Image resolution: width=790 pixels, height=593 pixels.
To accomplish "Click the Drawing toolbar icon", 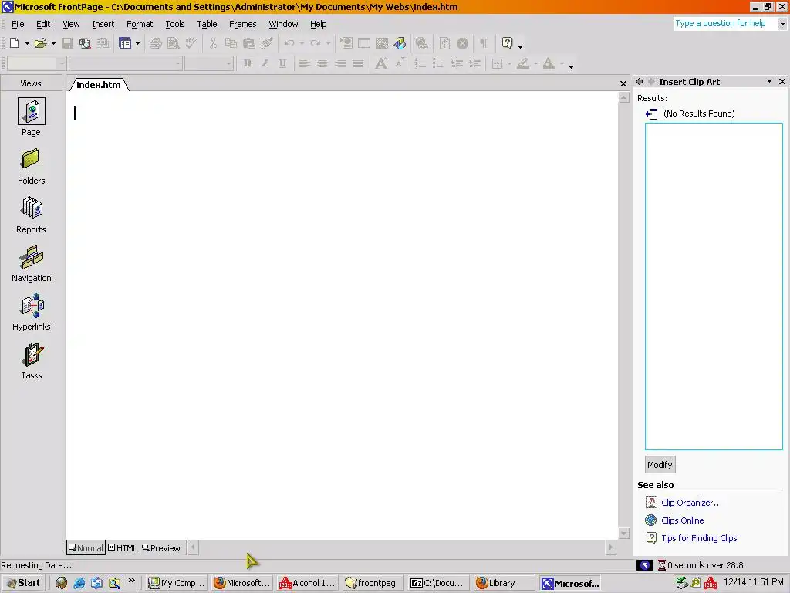I will [400, 43].
